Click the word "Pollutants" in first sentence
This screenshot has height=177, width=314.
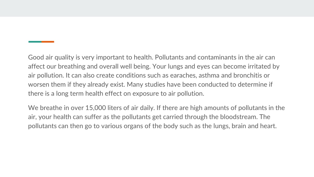click(x=169, y=57)
